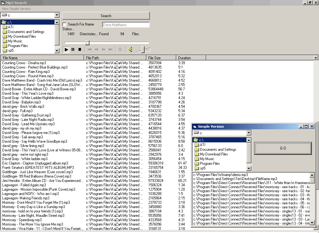Image resolution: width=319 pixels, height=233 pixels.
Task: Sort by the File Name column header
Action: pyautogui.click(x=42, y=58)
